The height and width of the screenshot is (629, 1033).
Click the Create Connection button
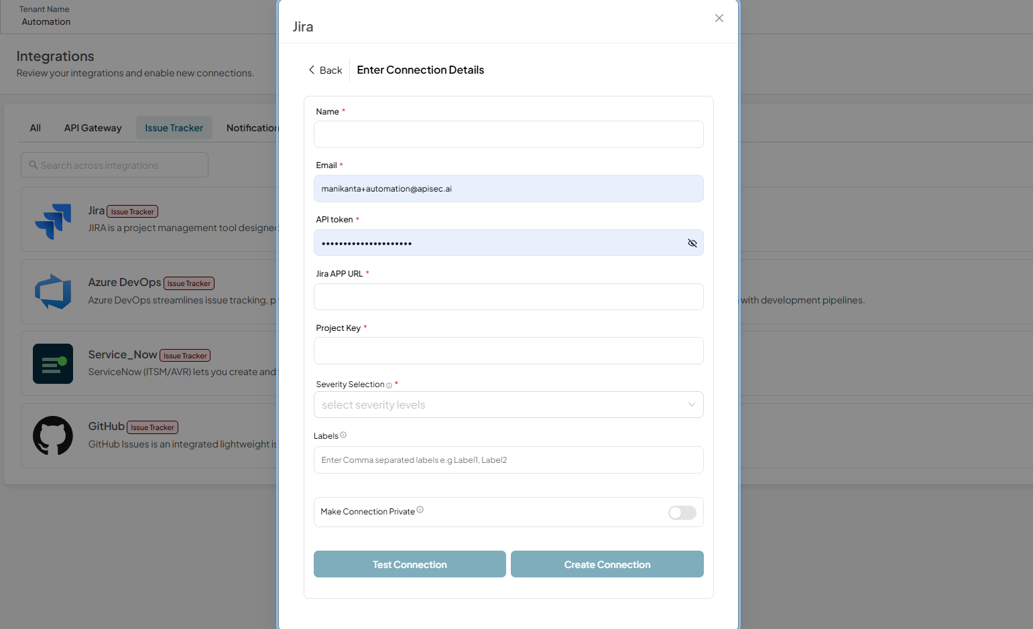607,564
